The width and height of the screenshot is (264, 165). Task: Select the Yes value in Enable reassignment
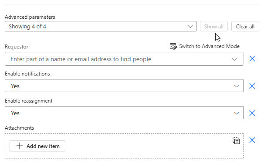(x=15, y=113)
